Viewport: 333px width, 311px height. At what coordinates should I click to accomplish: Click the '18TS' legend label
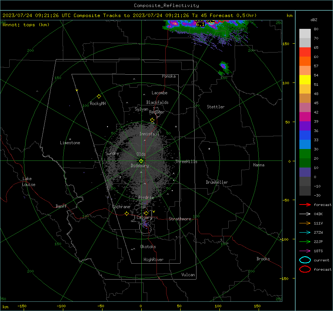coord(318,251)
